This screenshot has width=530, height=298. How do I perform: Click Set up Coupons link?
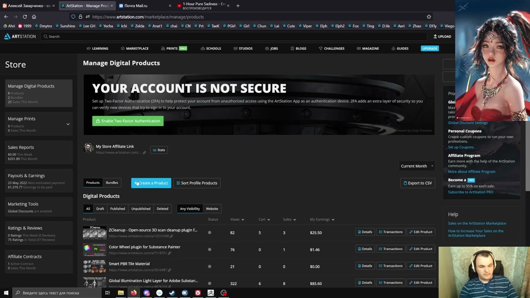(x=461, y=147)
